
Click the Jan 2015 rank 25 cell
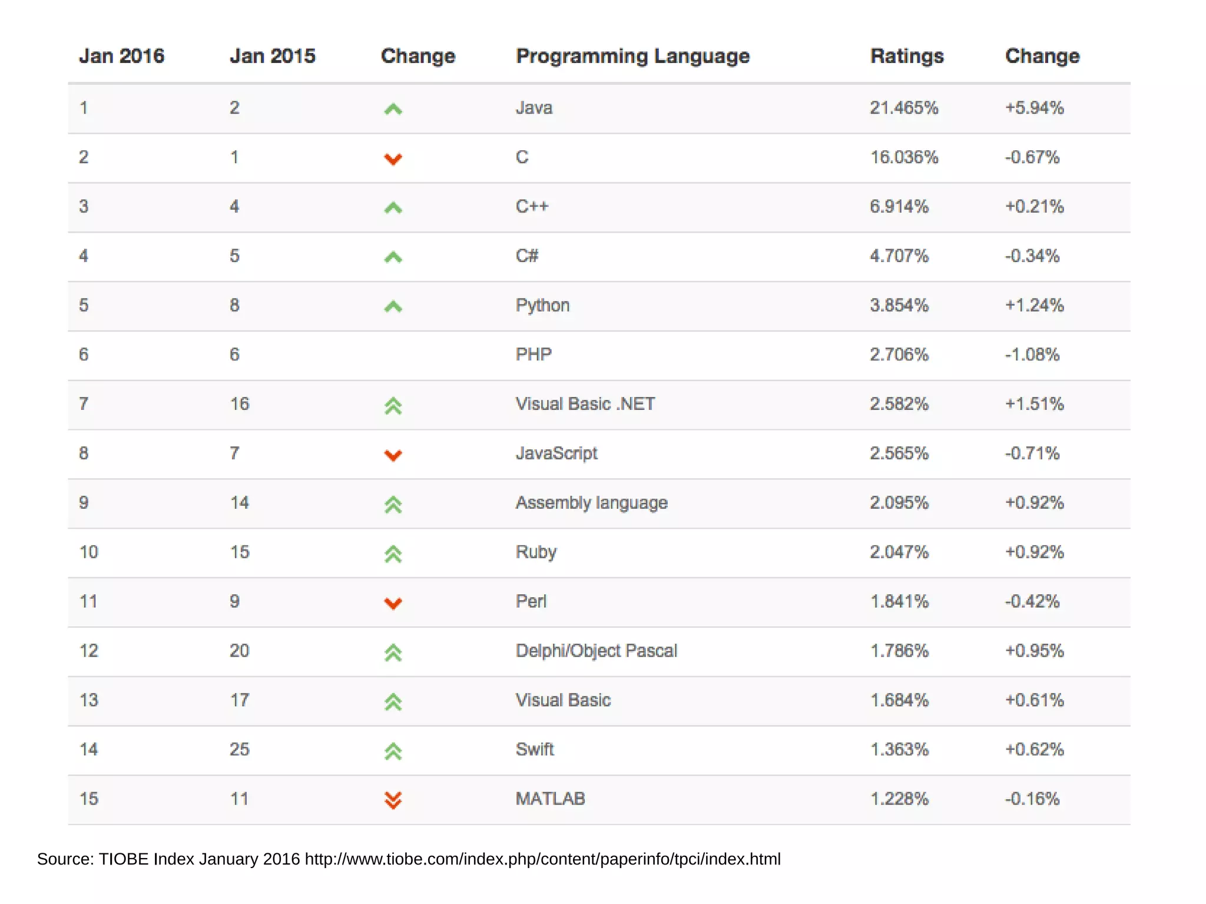tap(240, 749)
